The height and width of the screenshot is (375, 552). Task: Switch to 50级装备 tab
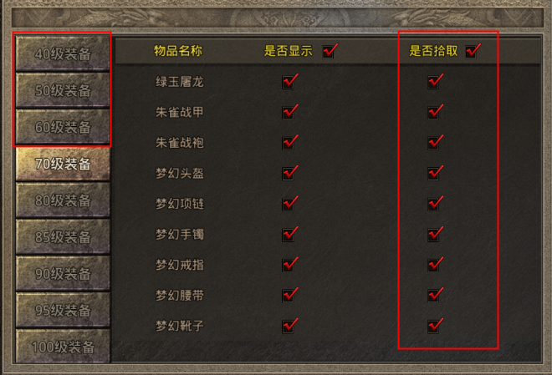coord(63,90)
